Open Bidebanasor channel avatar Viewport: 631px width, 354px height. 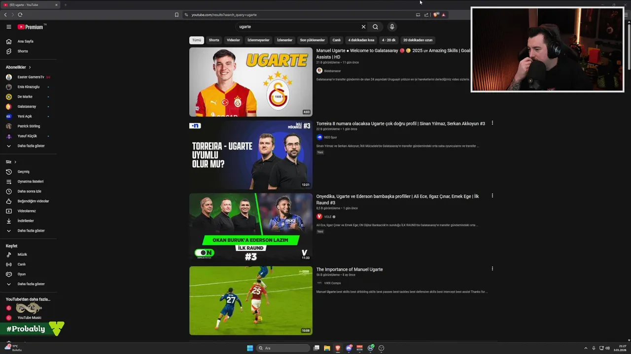(319, 71)
